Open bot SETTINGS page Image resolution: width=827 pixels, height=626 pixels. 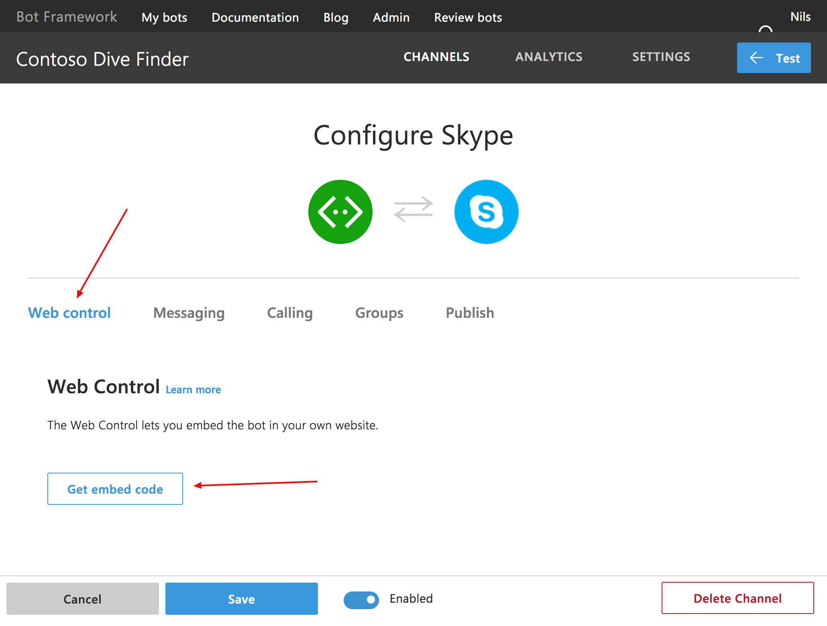[x=661, y=57]
